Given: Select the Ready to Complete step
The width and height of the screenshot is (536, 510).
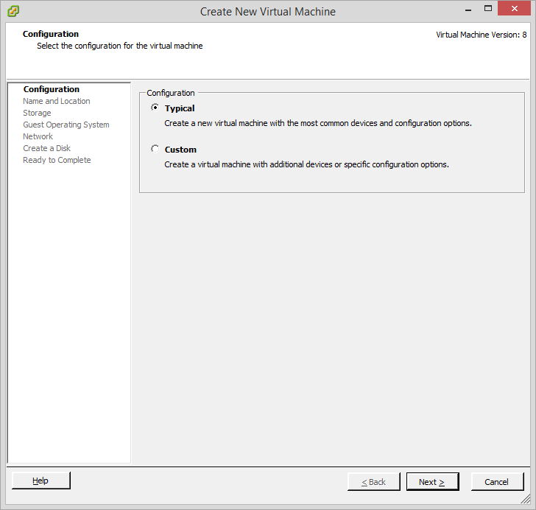Looking at the screenshot, I should click(x=57, y=160).
